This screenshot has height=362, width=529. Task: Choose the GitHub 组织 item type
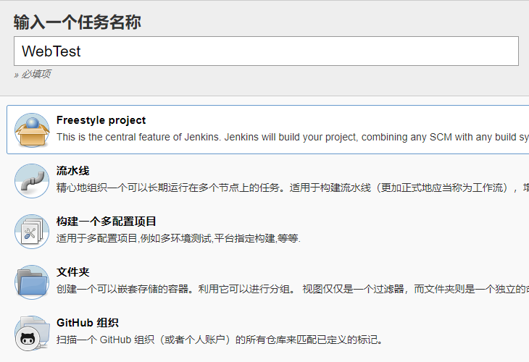88,323
